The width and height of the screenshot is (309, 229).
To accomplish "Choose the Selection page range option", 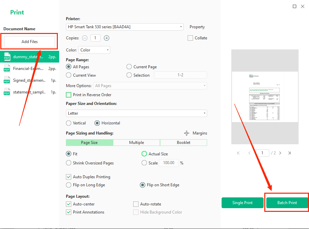I will coord(129,75).
